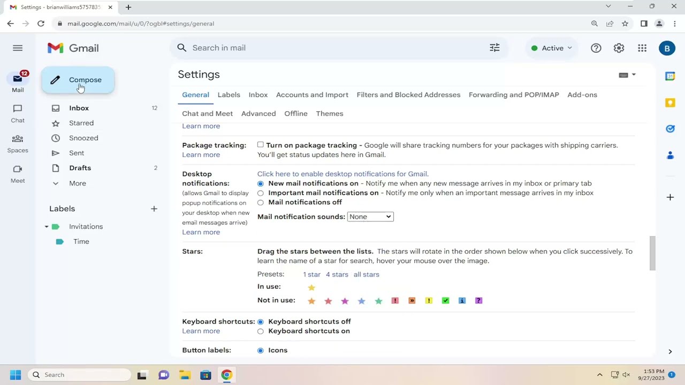The image size is (685, 385).
Task: Open Accounts and Import tab
Action: pyautogui.click(x=312, y=95)
